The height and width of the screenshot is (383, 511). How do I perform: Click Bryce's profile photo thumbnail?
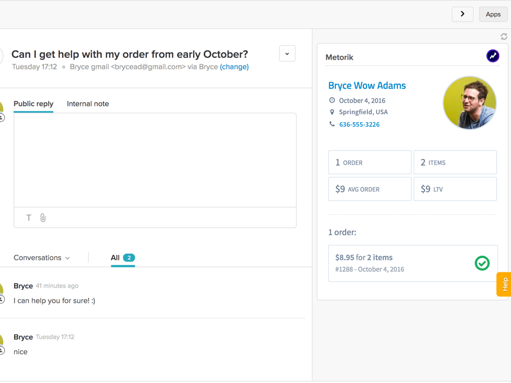pos(470,103)
